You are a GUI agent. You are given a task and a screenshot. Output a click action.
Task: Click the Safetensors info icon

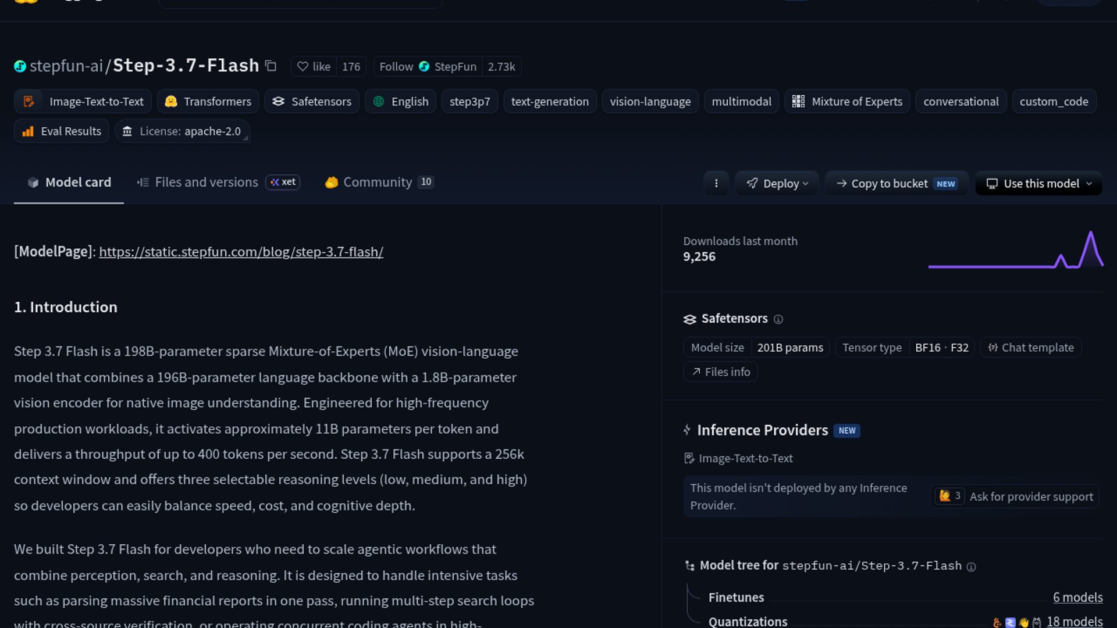(x=778, y=319)
